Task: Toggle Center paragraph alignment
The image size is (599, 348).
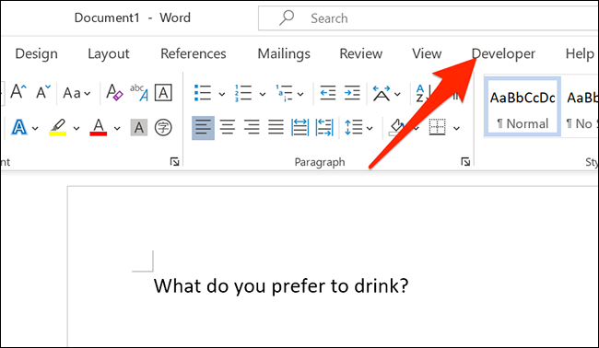Action: click(x=228, y=127)
